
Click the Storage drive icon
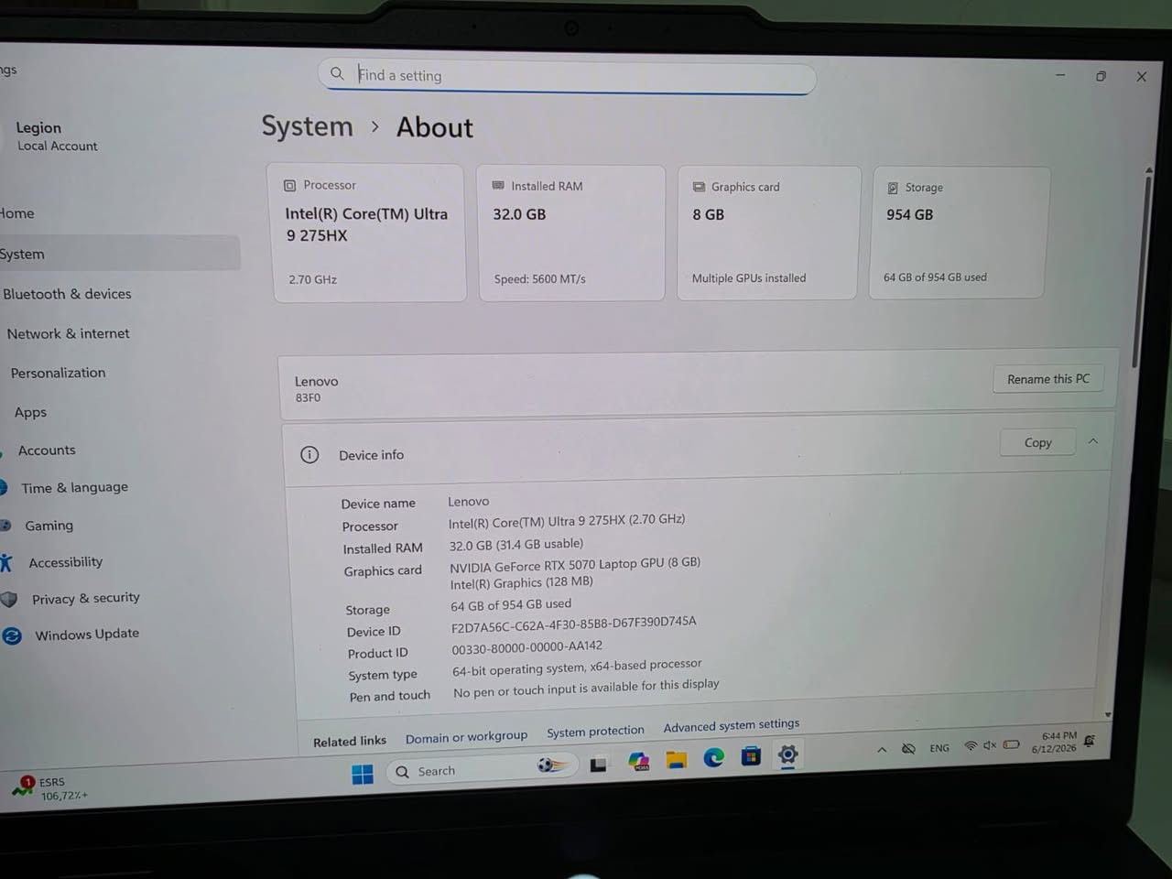[x=893, y=188]
